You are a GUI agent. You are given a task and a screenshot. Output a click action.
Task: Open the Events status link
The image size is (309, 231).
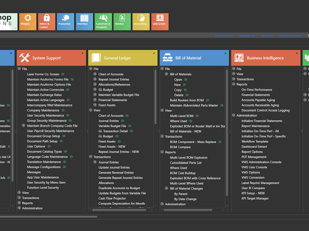pyautogui.click(x=267, y=35)
